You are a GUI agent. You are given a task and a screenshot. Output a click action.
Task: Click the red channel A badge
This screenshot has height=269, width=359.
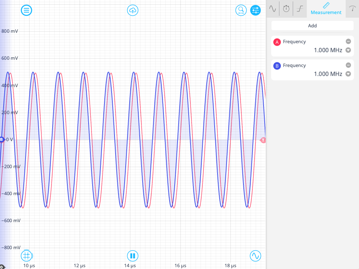(x=277, y=42)
